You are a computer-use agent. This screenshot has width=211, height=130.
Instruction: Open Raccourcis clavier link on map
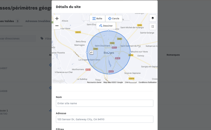[x=94, y=82]
